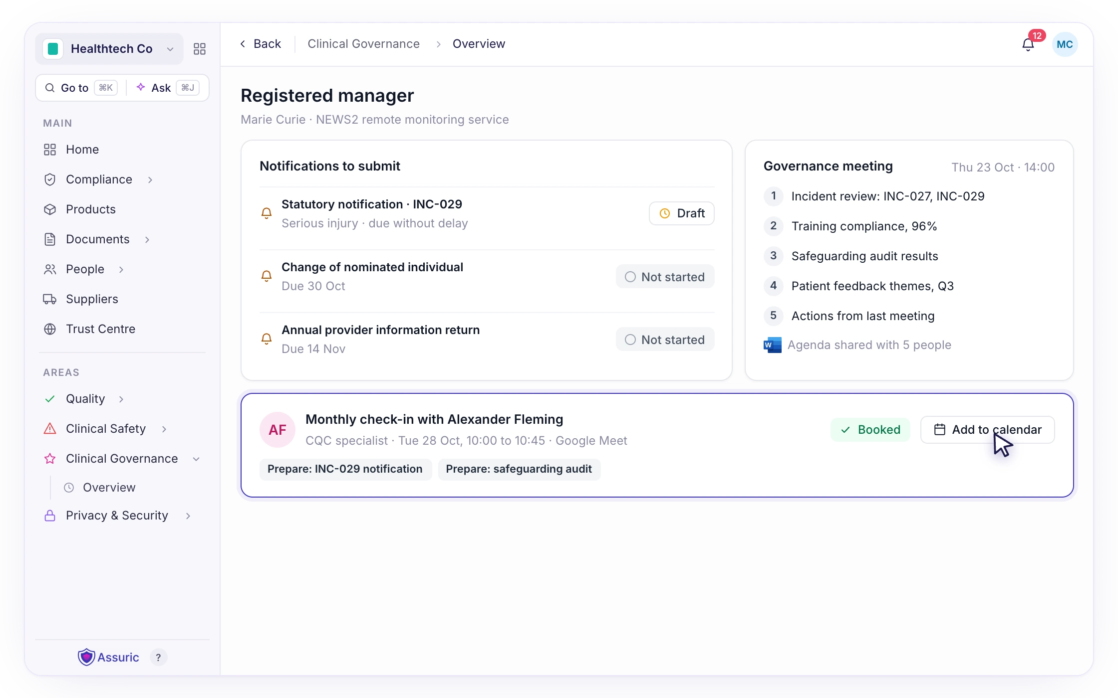Click Not started status for annual return

click(x=665, y=340)
